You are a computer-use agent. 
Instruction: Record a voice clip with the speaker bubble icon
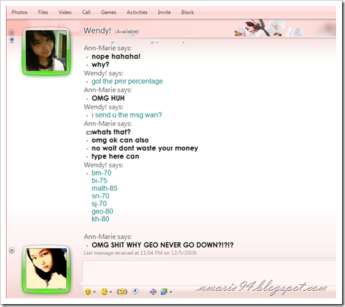point(135,292)
